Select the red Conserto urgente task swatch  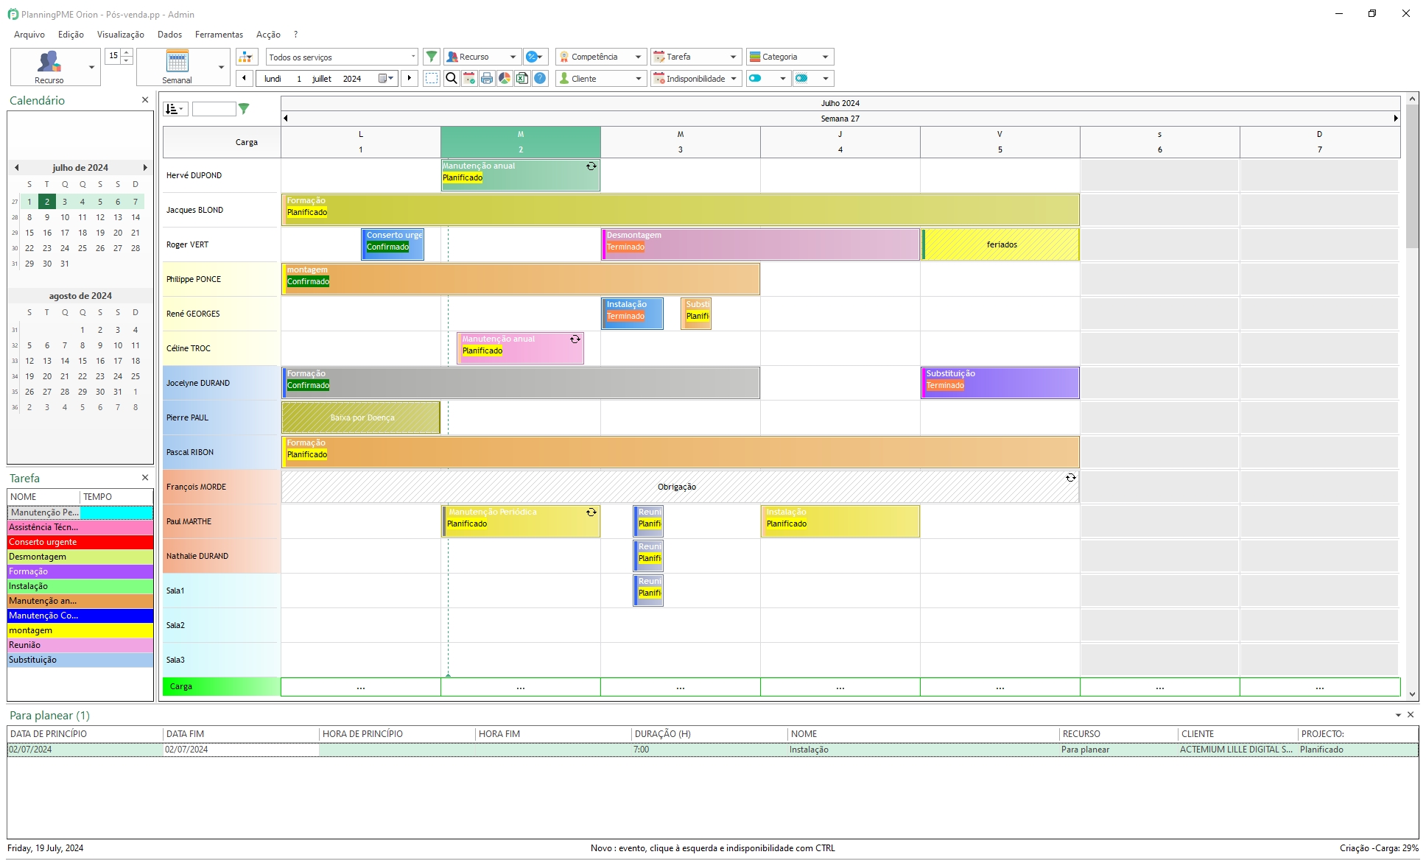pos(80,542)
